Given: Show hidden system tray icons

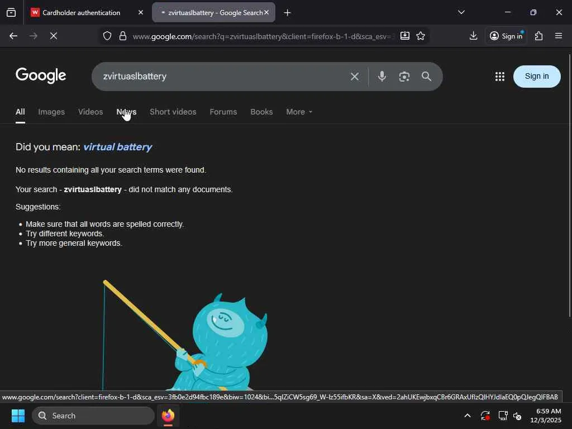Looking at the screenshot, I should click(x=468, y=416).
